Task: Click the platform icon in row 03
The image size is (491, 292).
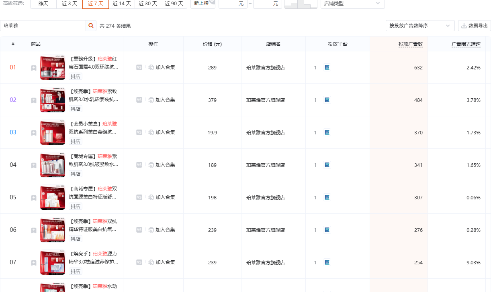Action: 327,132
